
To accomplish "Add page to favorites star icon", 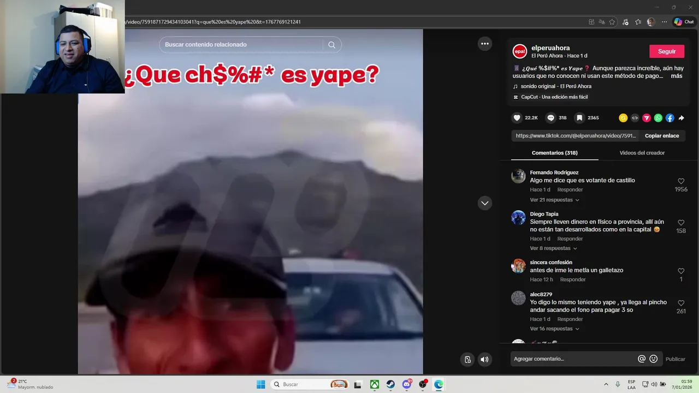I will [612, 22].
